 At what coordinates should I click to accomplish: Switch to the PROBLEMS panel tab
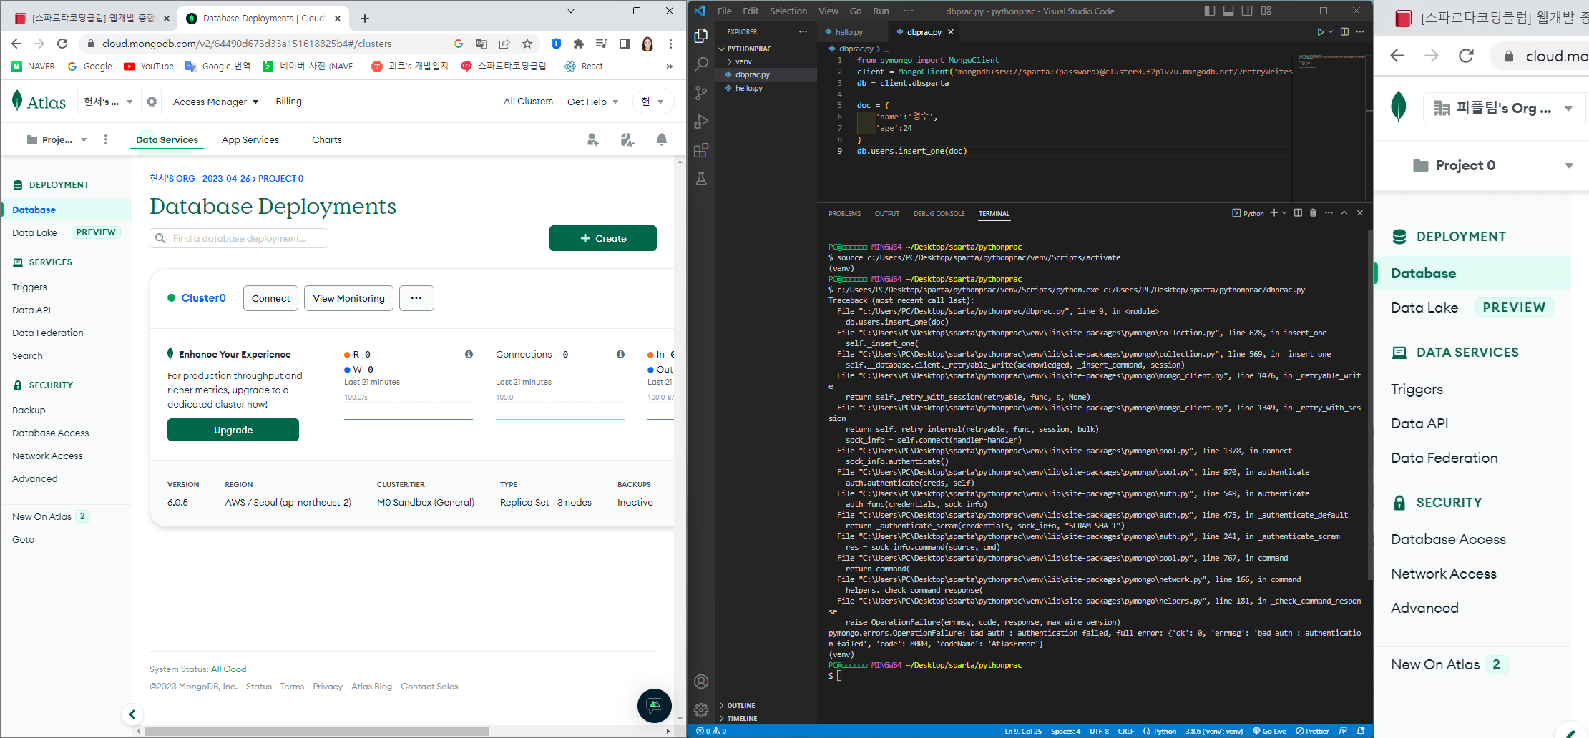click(x=845, y=213)
